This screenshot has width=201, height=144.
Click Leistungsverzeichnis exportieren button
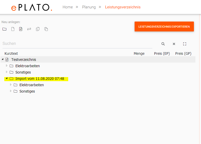click(164, 27)
